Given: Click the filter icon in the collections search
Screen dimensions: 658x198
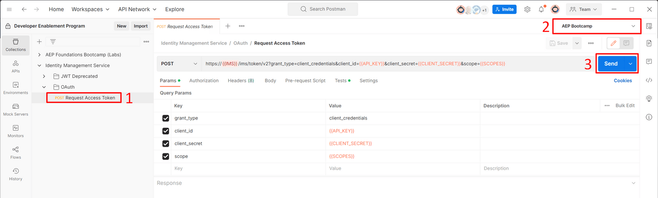Looking at the screenshot, I should pyautogui.click(x=53, y=42).
